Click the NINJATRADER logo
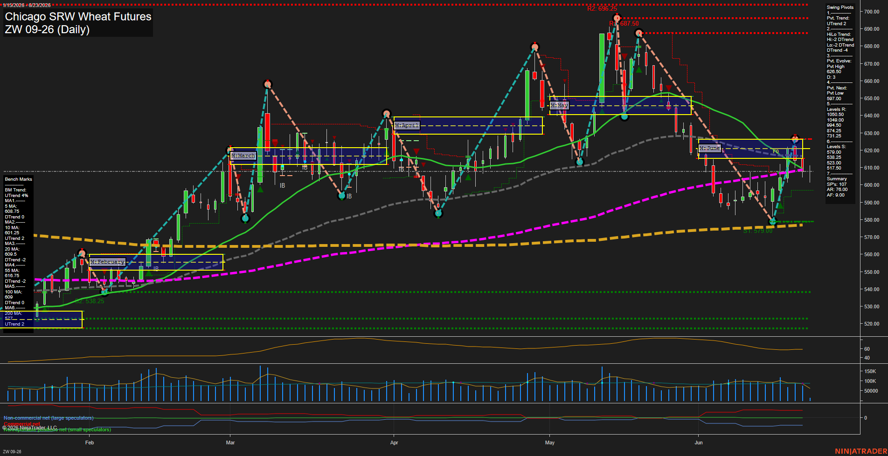This screenshot has height=456, width=888. [x=860, y=451]
